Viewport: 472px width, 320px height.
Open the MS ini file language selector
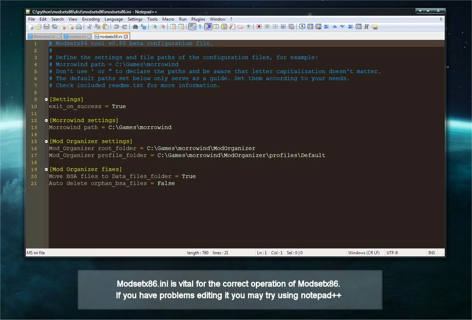(x=36, y=253)
